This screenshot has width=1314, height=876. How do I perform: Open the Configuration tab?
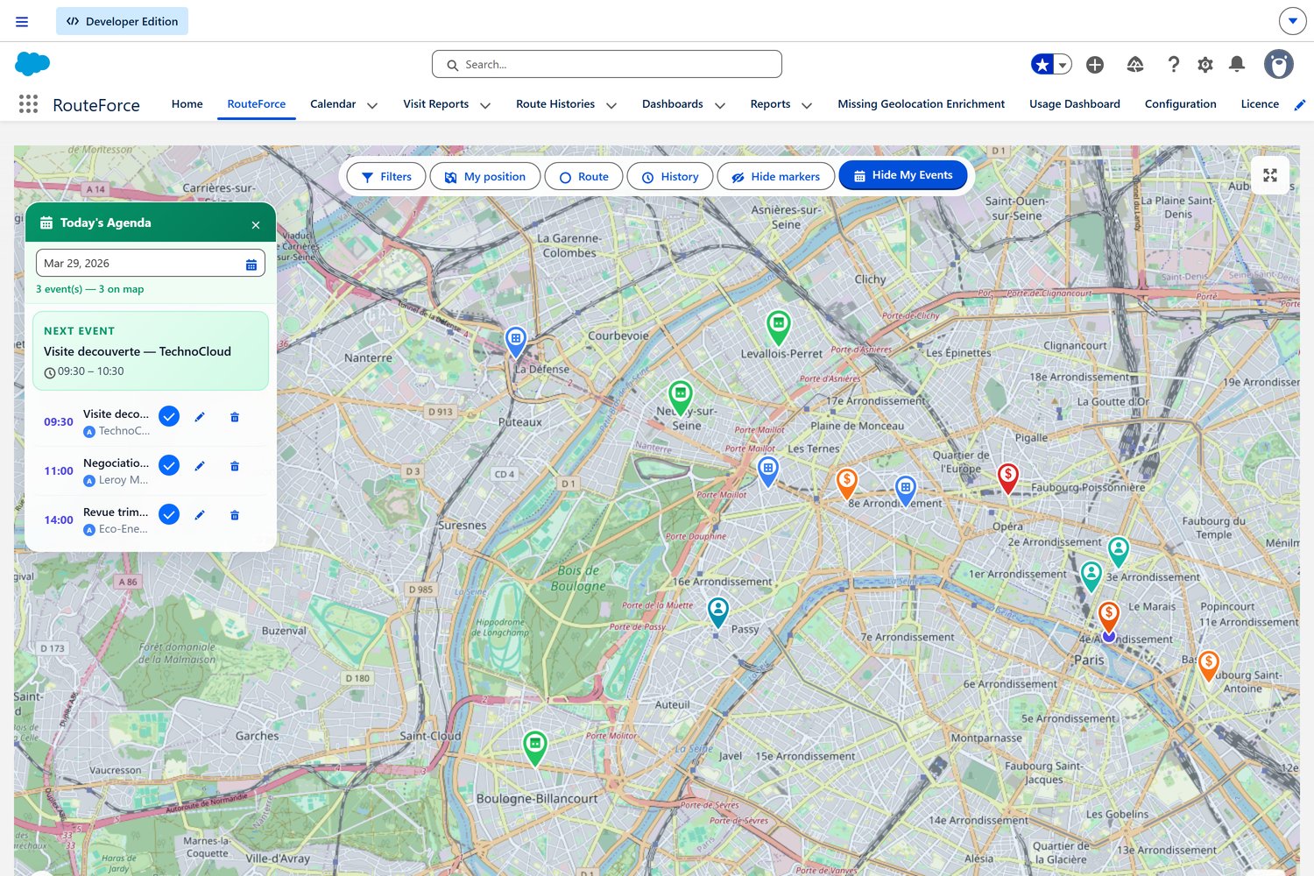point(1180,104)
